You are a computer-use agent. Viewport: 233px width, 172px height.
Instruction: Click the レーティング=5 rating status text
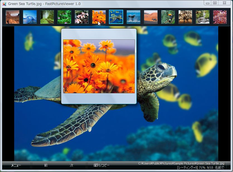coord(188,168)
